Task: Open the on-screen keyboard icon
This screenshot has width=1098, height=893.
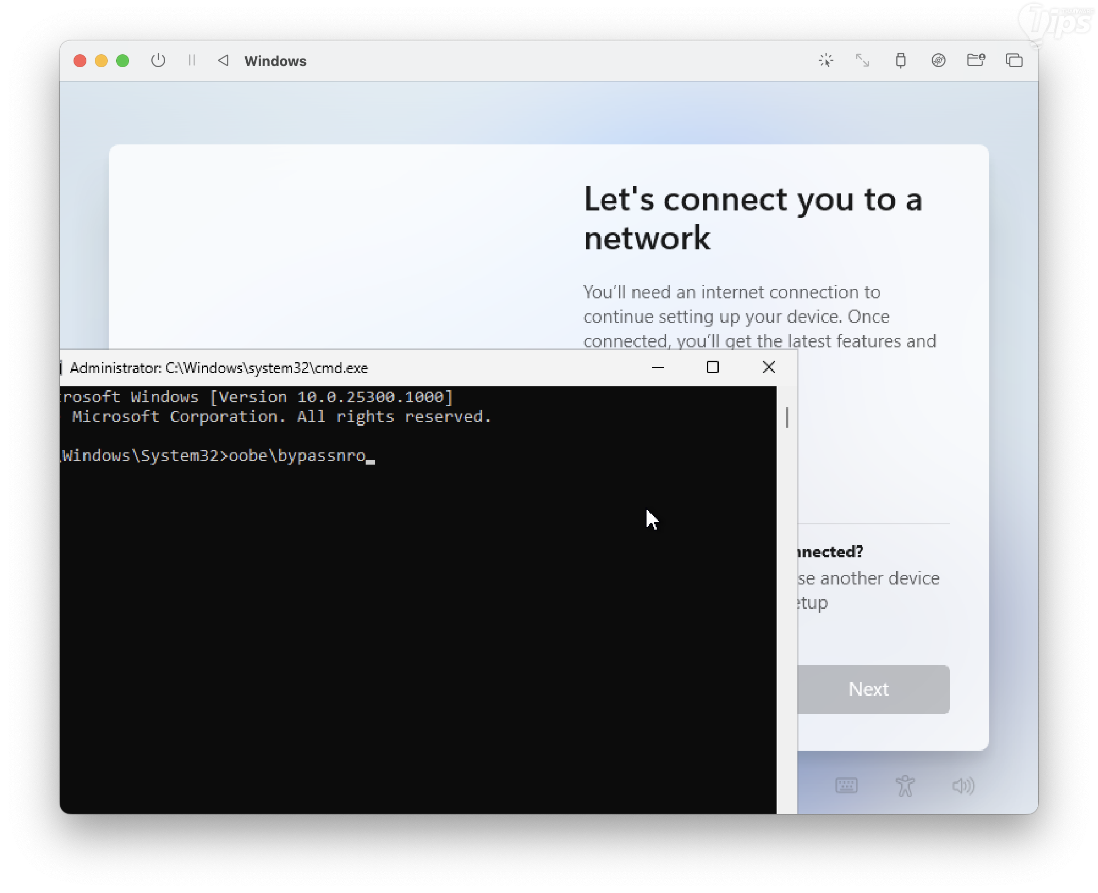Action: [x=846, y=785]
